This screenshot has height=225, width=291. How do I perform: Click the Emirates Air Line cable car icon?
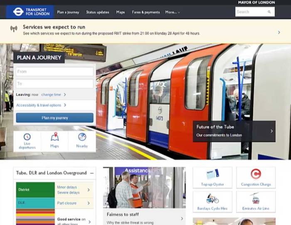[x=256, y=198]
